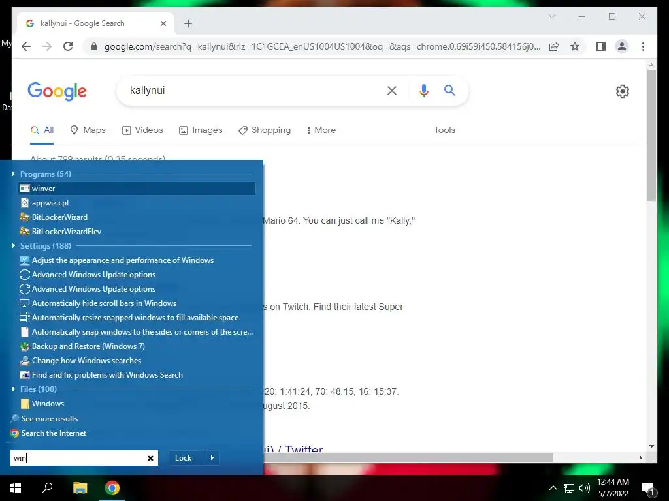
Task: Reload the Google search page
Action: (x=68, y=46)
